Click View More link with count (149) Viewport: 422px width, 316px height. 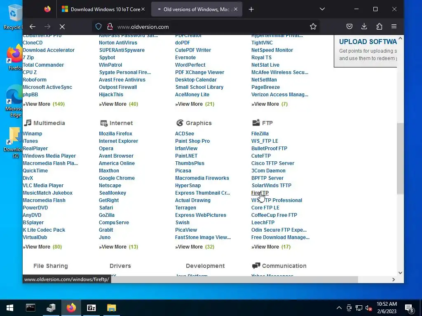(x=44, y=104)
